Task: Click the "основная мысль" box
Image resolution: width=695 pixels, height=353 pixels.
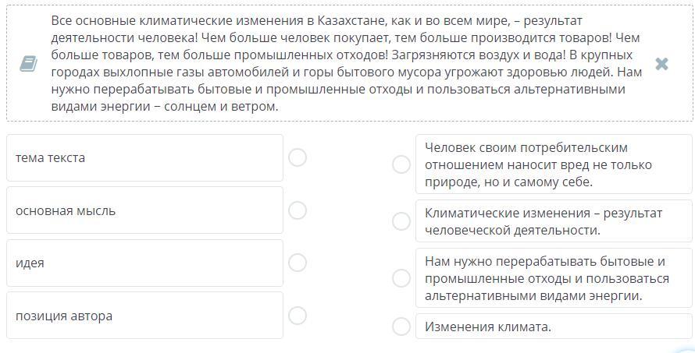Action: (144, 210)
